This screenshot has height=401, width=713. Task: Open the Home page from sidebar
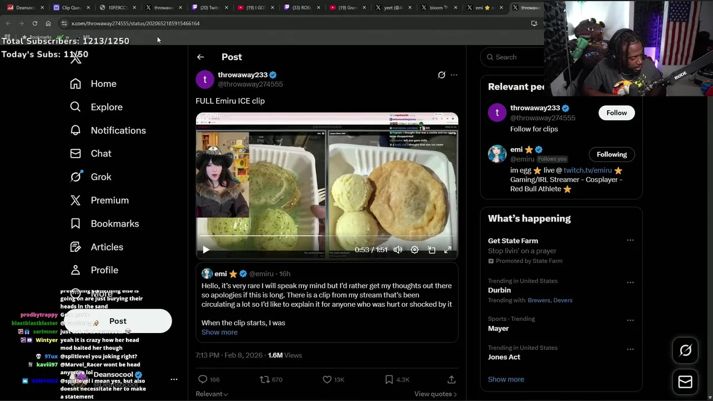tap(93, 84)
